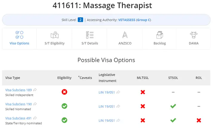Click the red ROL cross for Subclass 491
This screenshot has height=128, width=215.
199,120
